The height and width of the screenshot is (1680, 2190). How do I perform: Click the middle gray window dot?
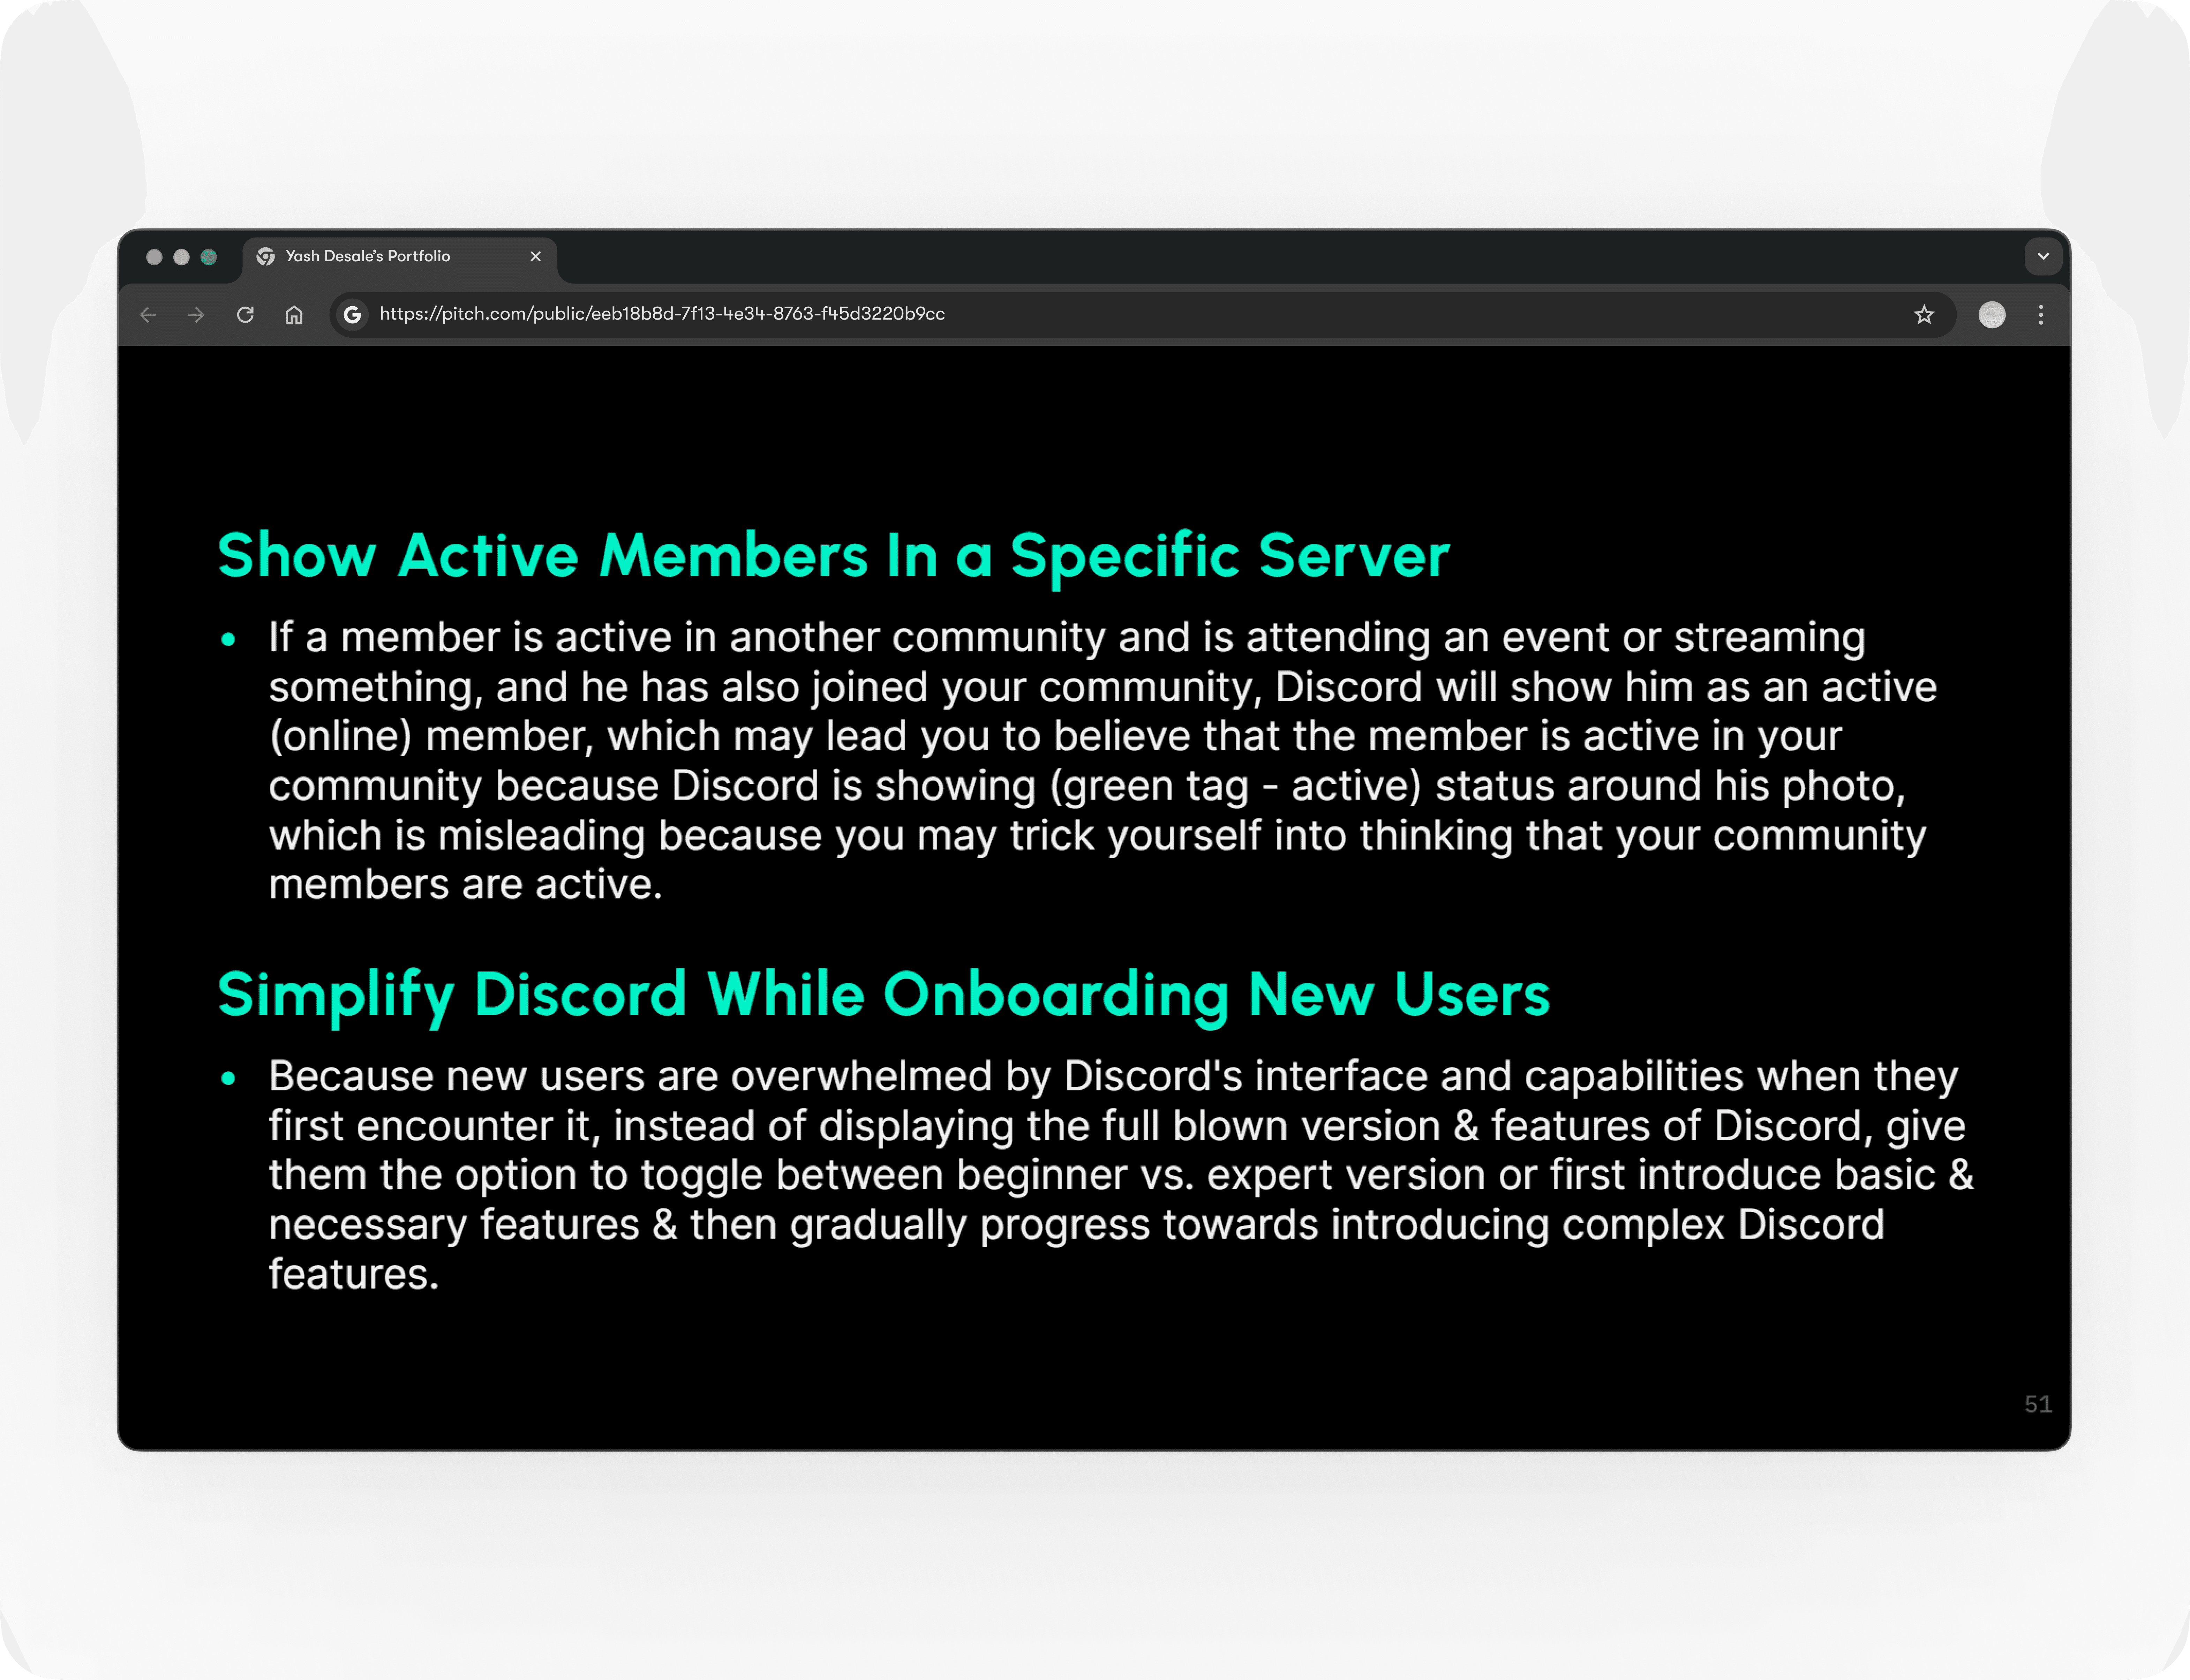point(181,257)
